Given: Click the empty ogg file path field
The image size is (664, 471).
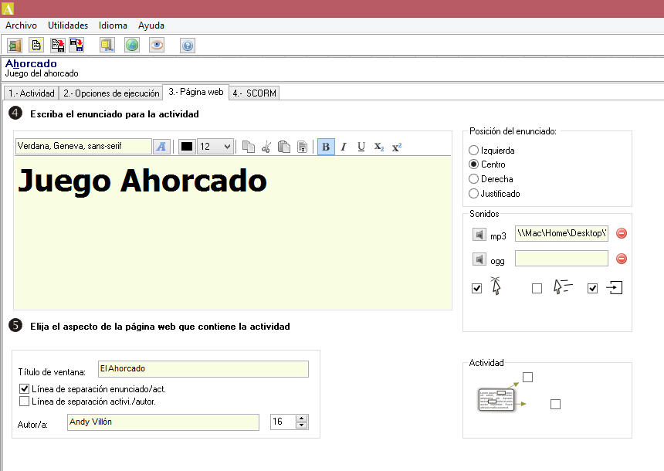Looking at the screenshot, I should [x=561, y=259].
